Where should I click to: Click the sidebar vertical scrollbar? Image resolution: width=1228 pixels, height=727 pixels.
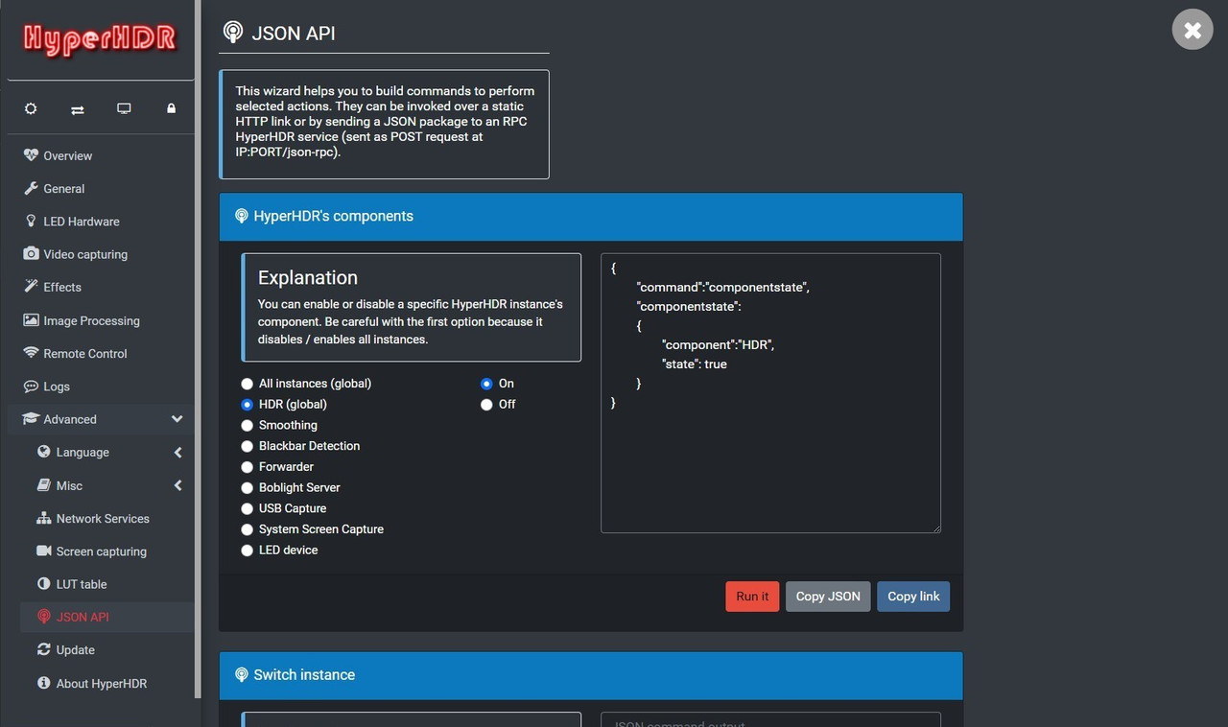[199, 349]
